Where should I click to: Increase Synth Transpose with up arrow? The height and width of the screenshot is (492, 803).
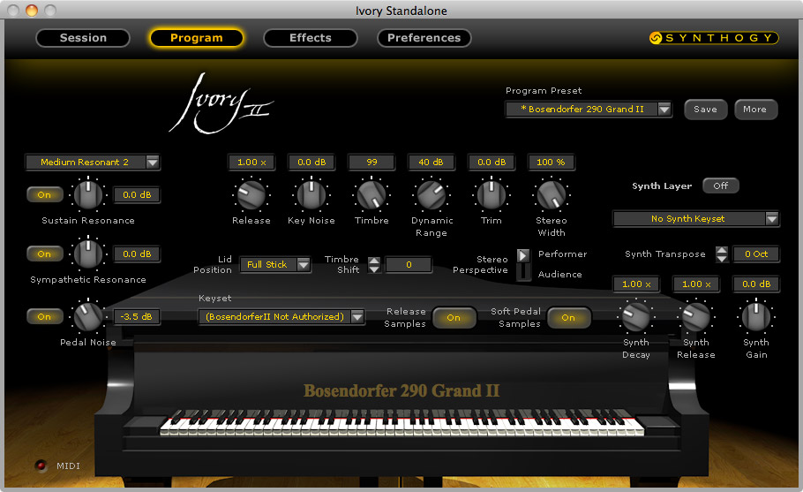[x=722, y=250]
